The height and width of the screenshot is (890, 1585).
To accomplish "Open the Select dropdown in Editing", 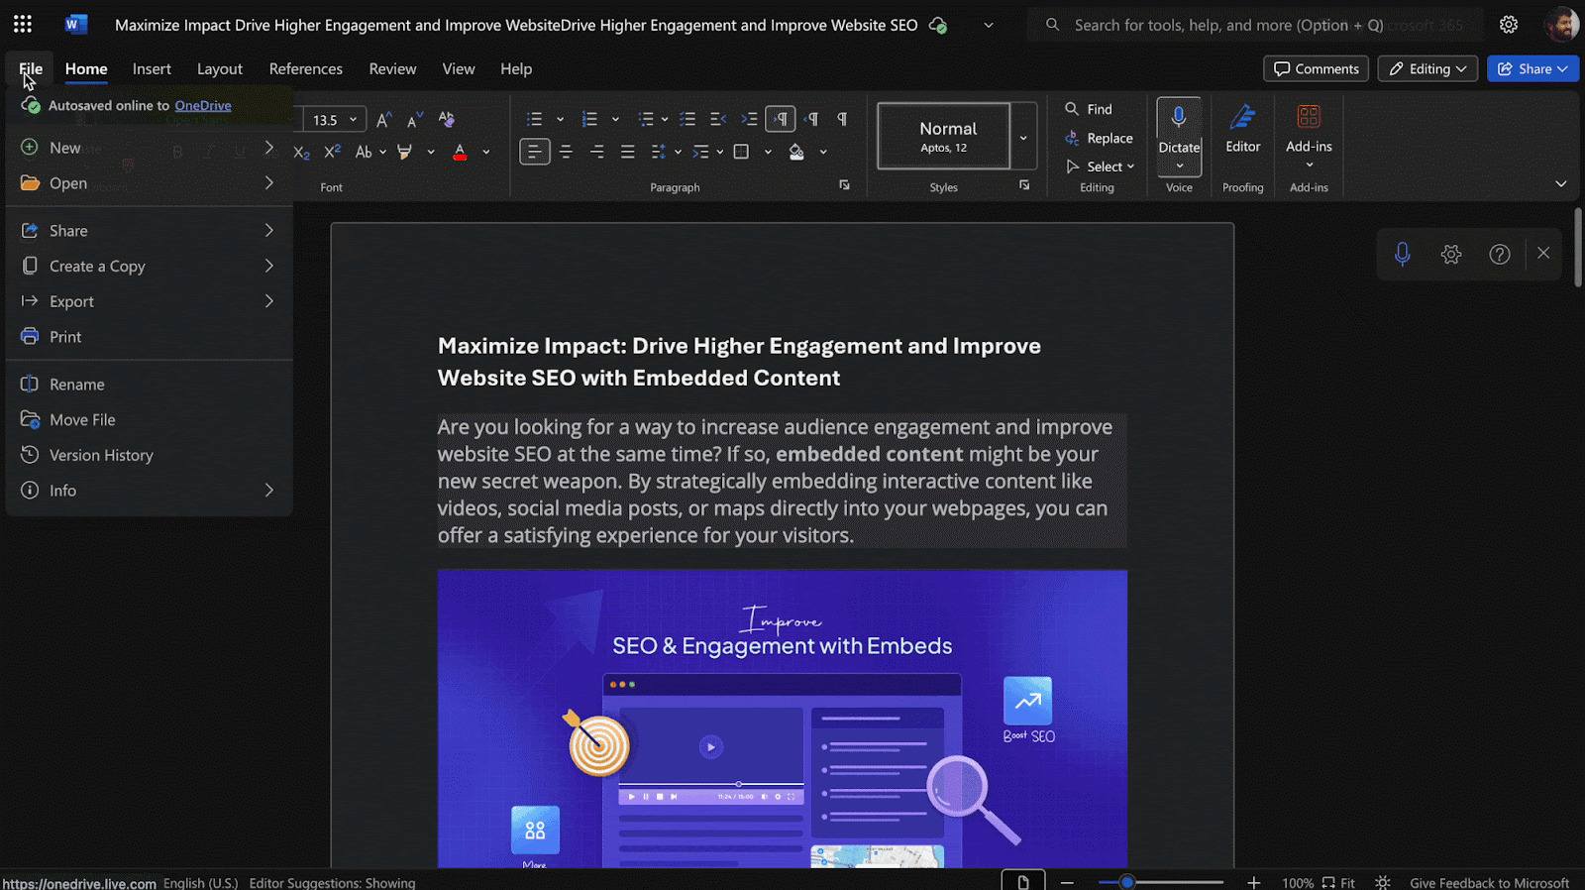I will (x=1100, y=167).
